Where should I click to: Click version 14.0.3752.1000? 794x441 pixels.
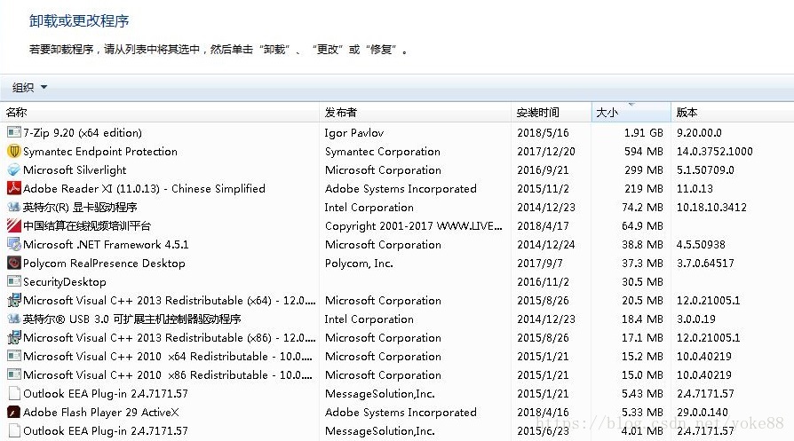pyautogui.click(x=714, y=151)
